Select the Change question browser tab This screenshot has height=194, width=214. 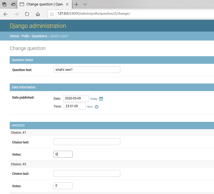[x=45, y=4]
